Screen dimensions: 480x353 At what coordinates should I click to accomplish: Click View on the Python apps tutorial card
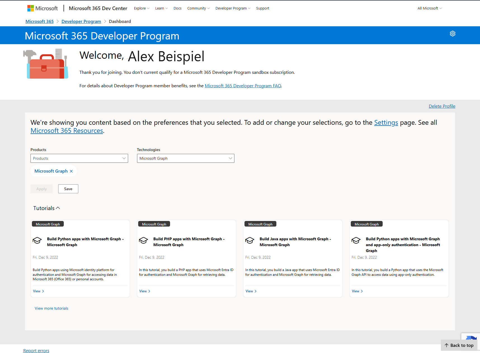[39, 291]
